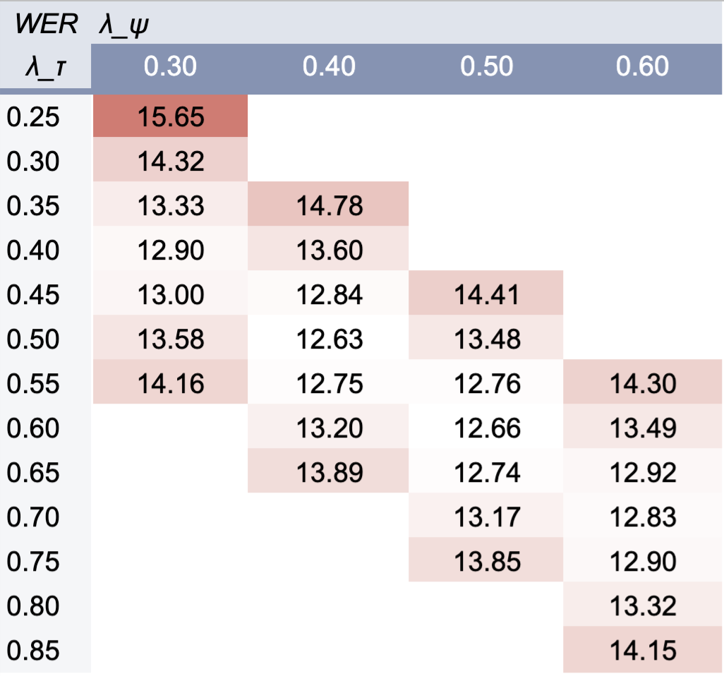
Task: Click the cell with value 12.66
Action: (x=486, y=428)
